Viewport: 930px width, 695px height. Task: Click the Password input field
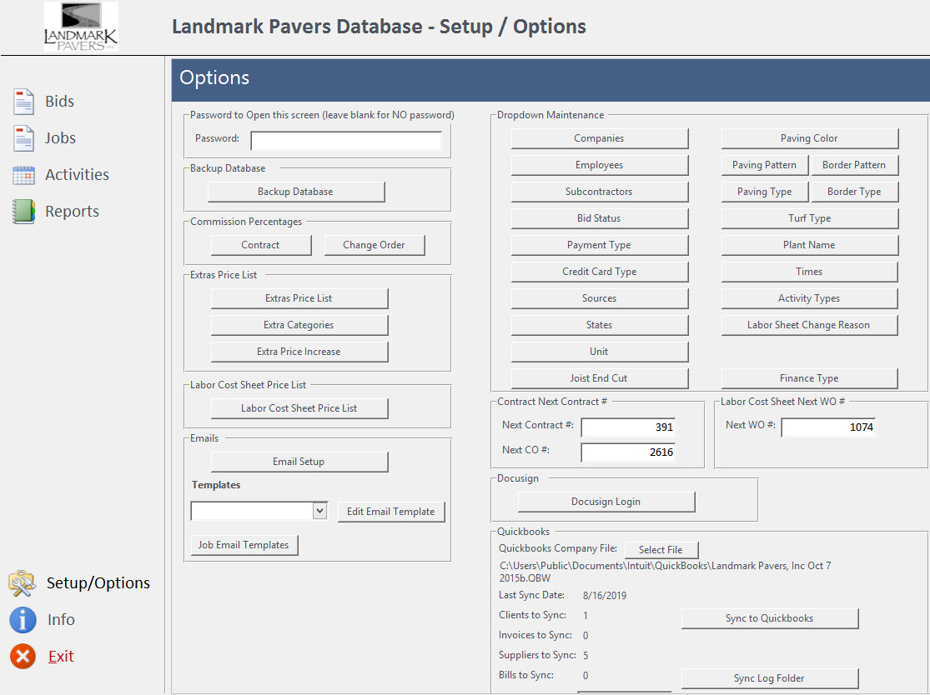click(x=346, y=141)
